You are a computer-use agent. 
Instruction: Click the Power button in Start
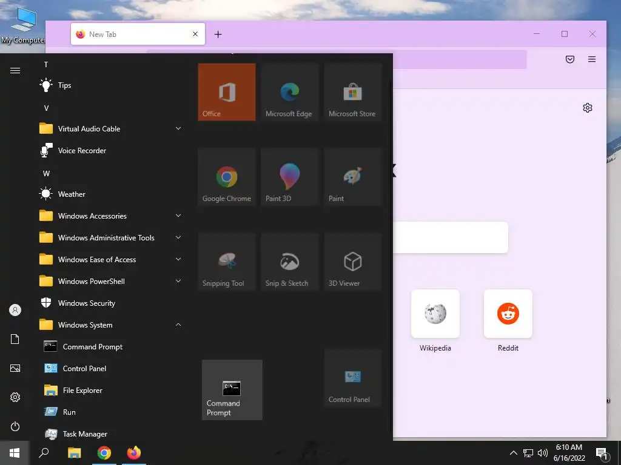click(x=15, y=426)
